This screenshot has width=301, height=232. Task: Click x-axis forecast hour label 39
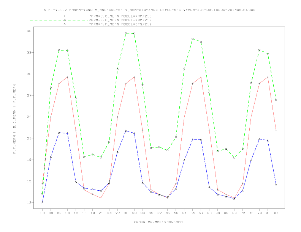(151, 213)
